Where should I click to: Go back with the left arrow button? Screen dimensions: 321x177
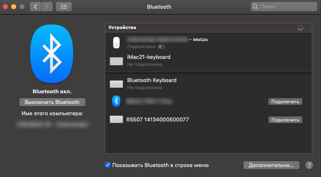pos(35,7)
